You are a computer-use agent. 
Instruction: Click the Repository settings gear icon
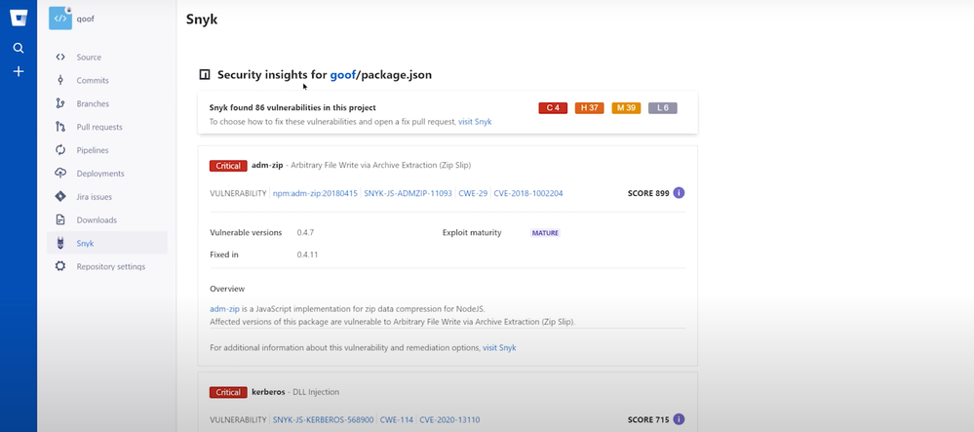(60, 266)
